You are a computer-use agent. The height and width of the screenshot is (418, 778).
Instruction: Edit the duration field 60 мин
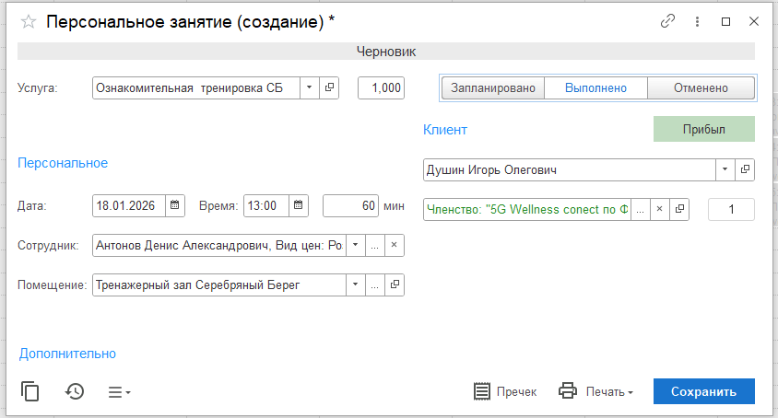pyautogui.click(x=351, y=205)
